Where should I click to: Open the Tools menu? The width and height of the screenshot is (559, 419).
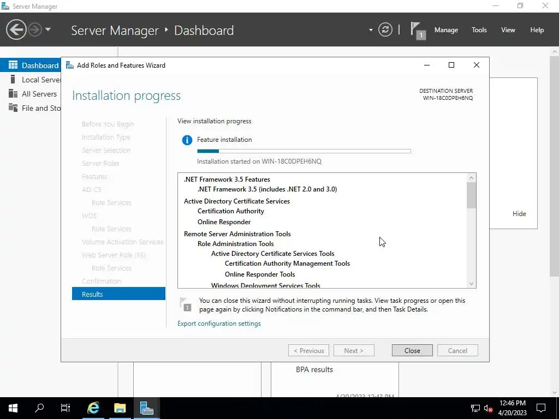pos(479,30)
